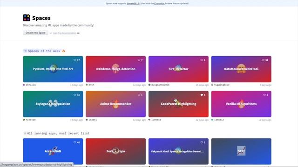Click akhaliq's avatar icon
Viewport: 298px width, 167px height.
tap(24, 85)
